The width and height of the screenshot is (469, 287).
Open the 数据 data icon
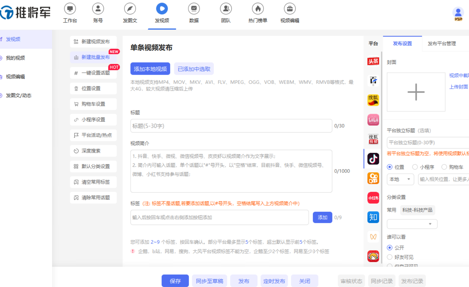tap(194, 9)
